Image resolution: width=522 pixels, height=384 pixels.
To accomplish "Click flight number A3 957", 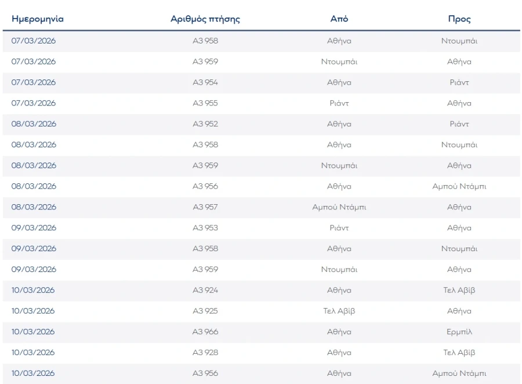I will click(x=205, y=207).
